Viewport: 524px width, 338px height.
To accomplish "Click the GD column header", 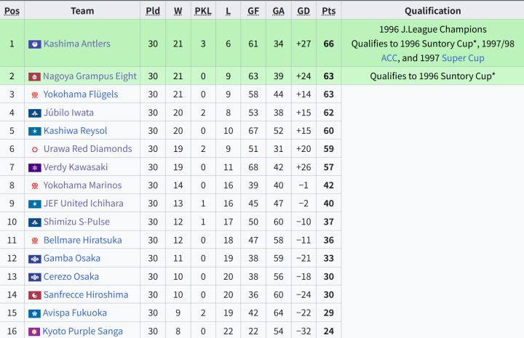I will pyautogui.click(x=303, y=11).
